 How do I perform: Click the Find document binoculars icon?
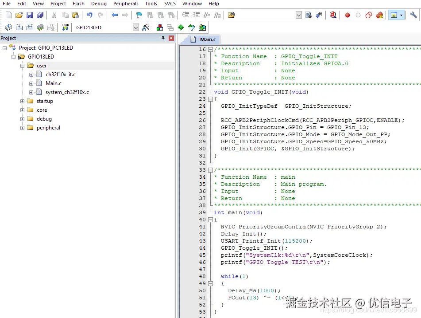[x=309, y=15]
